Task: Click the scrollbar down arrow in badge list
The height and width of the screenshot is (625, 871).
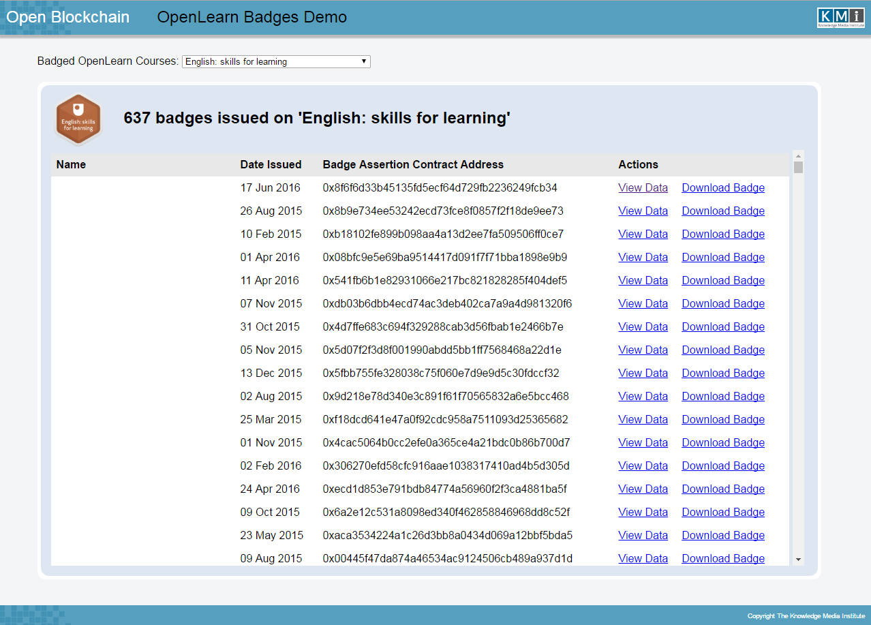Action: pyautogui.click(x=798, y=560)
